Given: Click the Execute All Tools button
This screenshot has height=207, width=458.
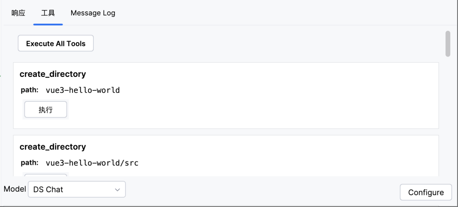Looking at the screenshot, I should (56, 44).
